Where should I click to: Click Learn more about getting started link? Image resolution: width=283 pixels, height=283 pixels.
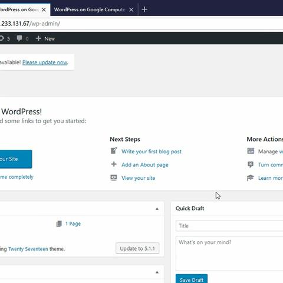pos(271,178)
